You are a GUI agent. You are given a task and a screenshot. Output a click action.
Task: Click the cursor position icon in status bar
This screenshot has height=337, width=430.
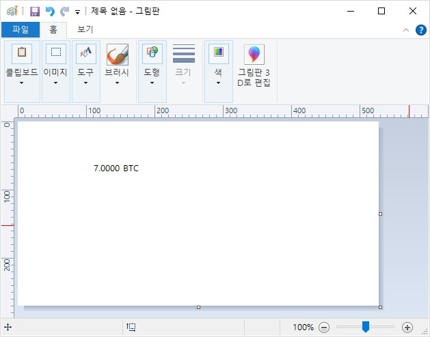coord(8,327)
